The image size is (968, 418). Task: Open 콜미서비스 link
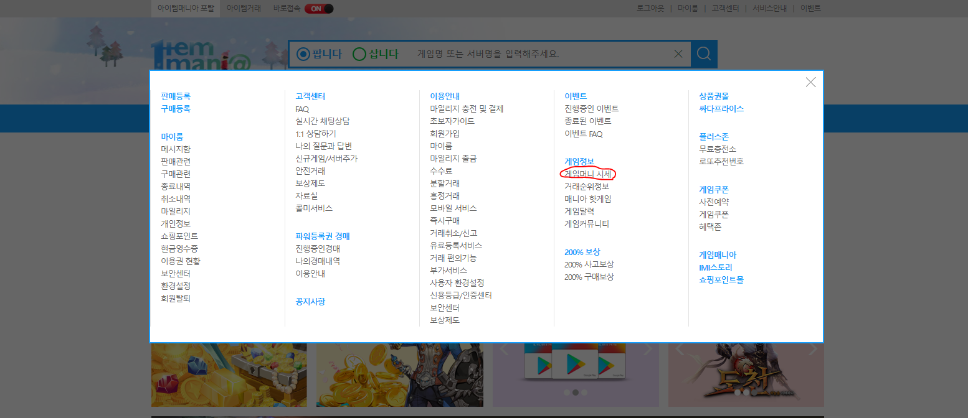pyautogui.click(x=314, y=208)
